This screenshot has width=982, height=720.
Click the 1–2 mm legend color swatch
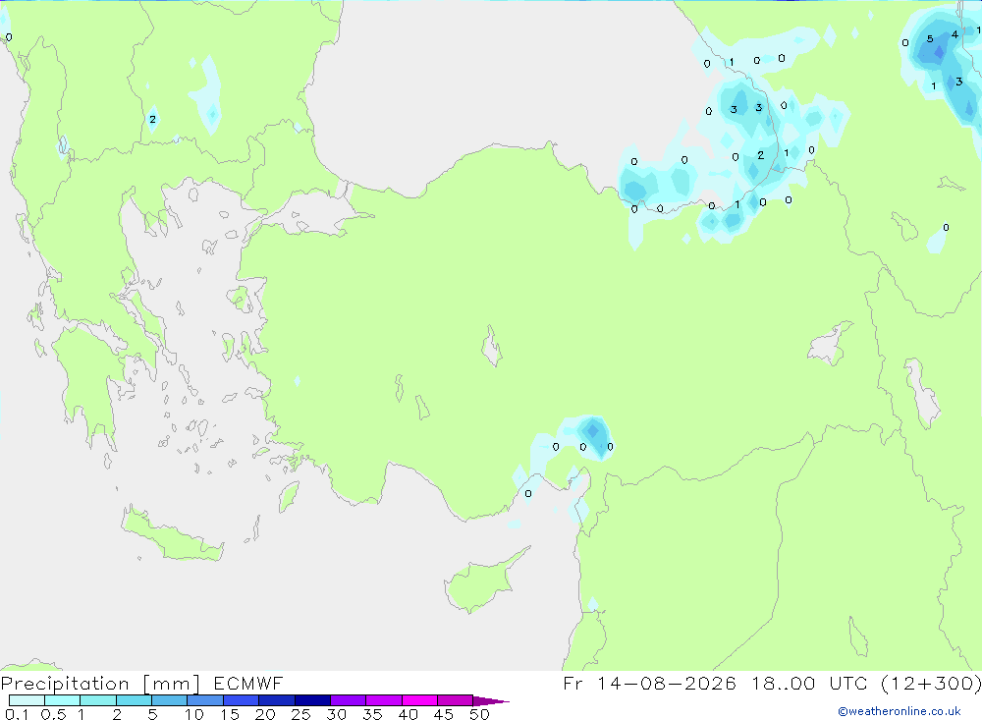pos(97,700)
